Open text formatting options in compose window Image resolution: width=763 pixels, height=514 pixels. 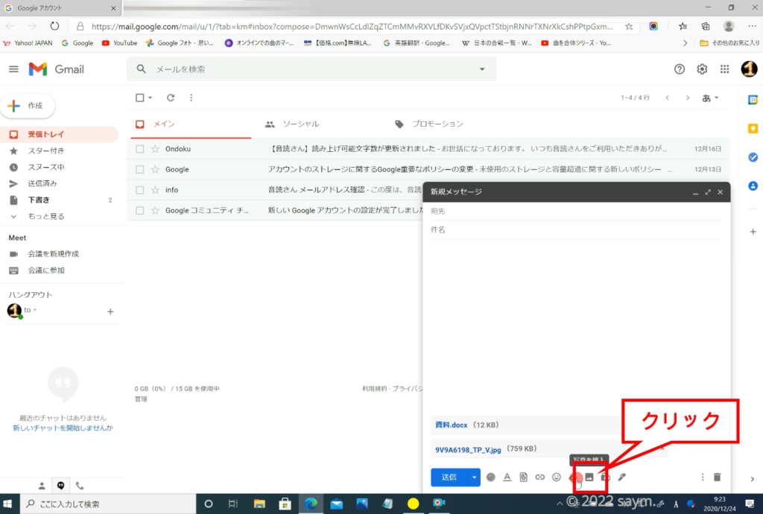click(507, 477)
